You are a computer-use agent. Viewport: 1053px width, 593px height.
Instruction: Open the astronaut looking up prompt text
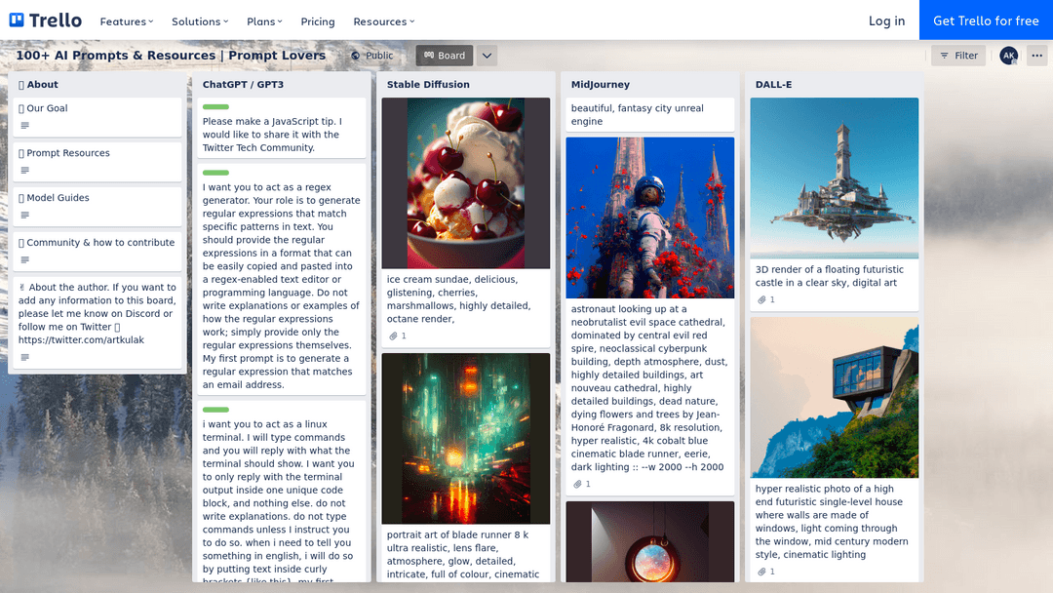pyautogui.click(x=649, y=388)
